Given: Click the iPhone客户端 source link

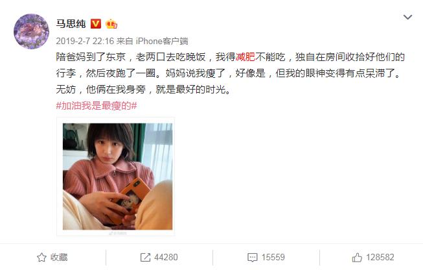Looking at the screenshot, I should (162, 41).
